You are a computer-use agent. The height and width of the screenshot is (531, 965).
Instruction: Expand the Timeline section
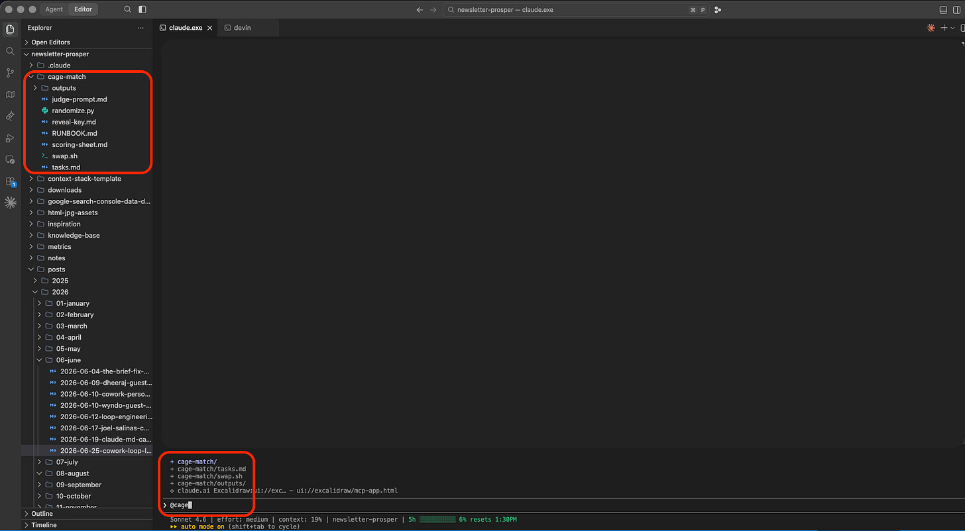(x=87, y=524)
